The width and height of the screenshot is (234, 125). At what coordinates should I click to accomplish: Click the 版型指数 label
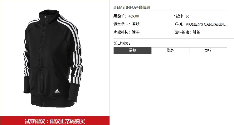[x=122, y=43]
